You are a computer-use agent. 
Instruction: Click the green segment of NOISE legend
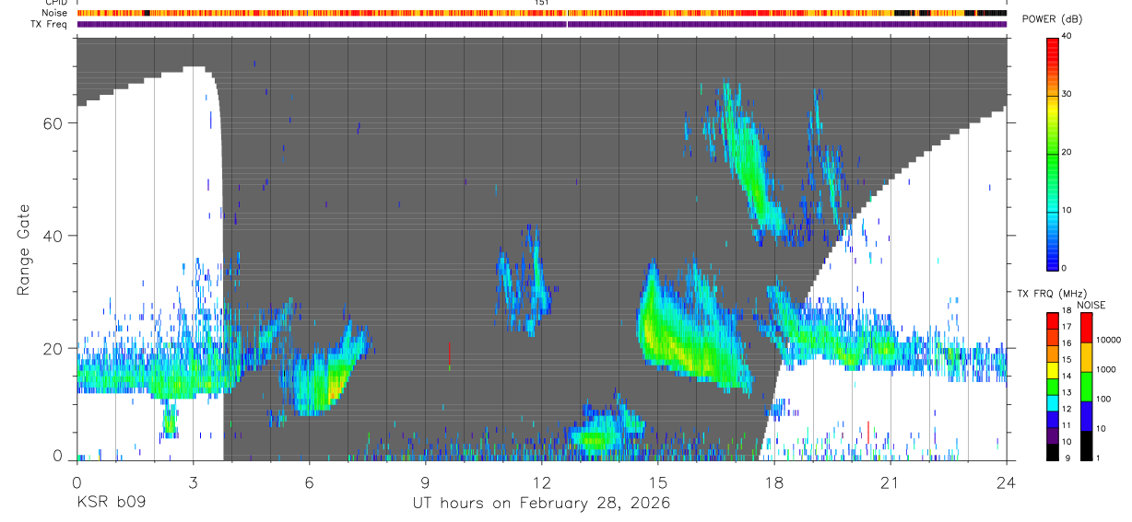coord(1086,386)
